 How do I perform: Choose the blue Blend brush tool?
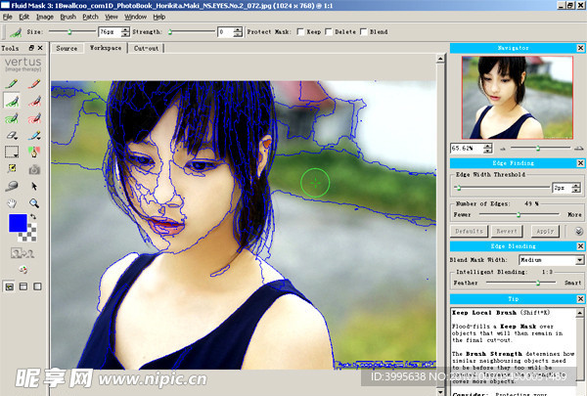(34, 135)
